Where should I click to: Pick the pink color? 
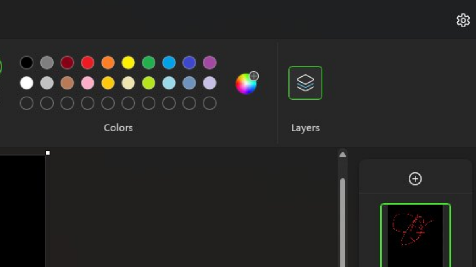pos(87,83)
